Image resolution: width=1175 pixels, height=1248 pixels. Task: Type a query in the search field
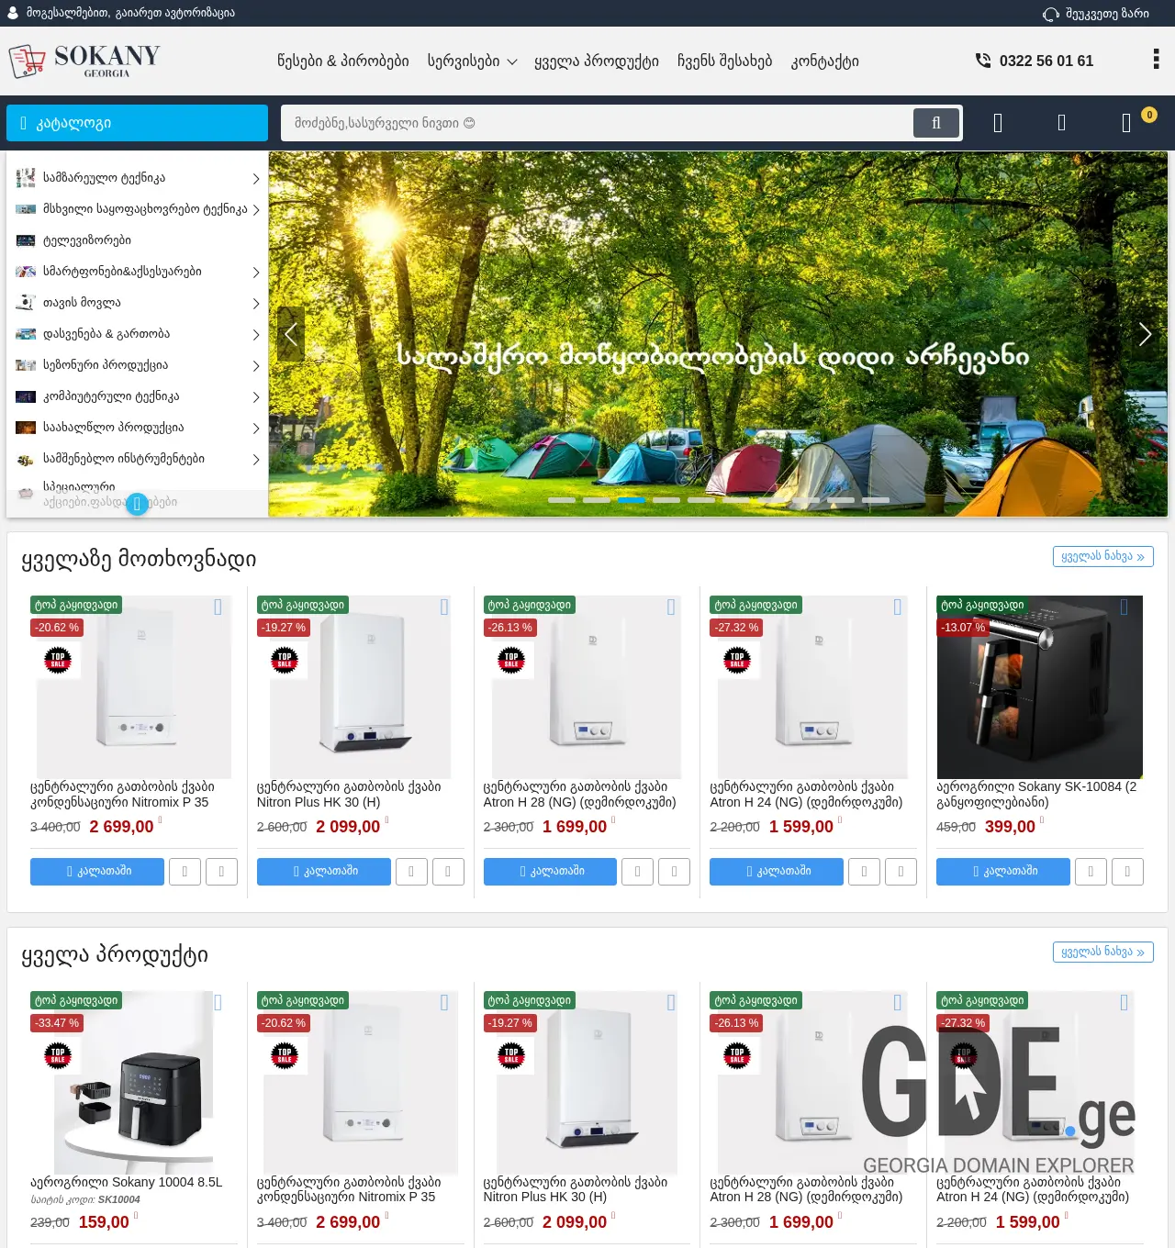(x=597, y=122)
